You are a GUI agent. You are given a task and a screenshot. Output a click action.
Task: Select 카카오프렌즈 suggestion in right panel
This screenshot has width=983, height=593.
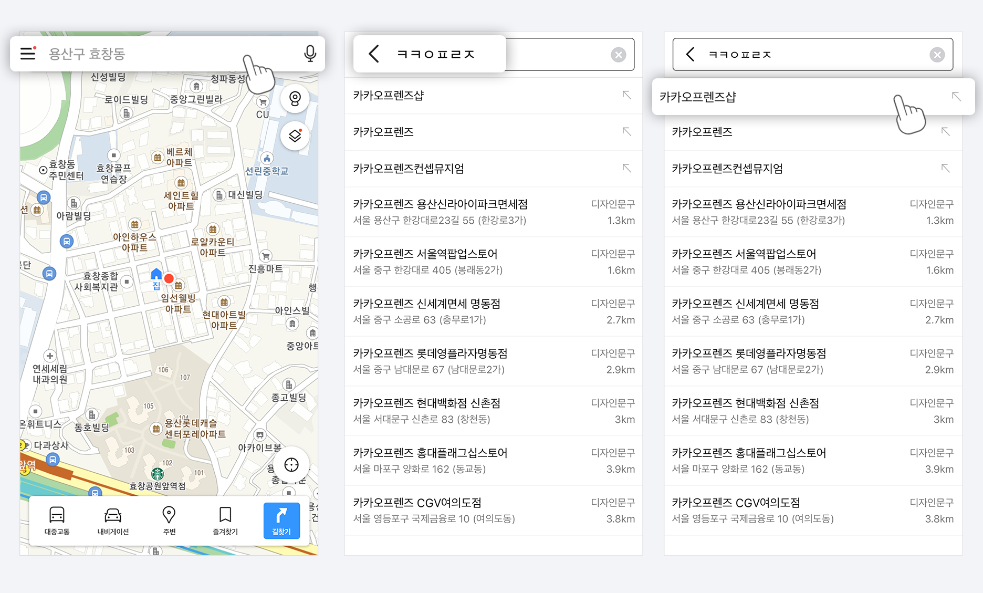pyautogui.click(x=813, y=132)
